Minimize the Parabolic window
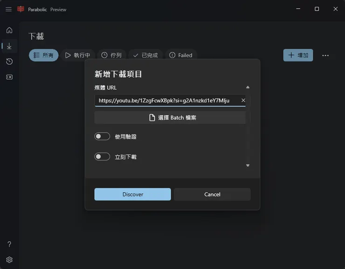The image size is (345, 269). click(x=298, y=9)
